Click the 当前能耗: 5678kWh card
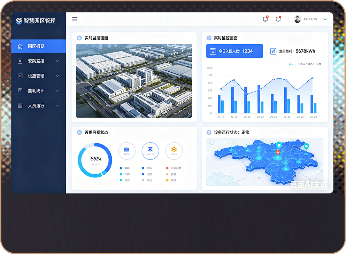This screenshot has width=346, height=254. (x=295, y=51)
